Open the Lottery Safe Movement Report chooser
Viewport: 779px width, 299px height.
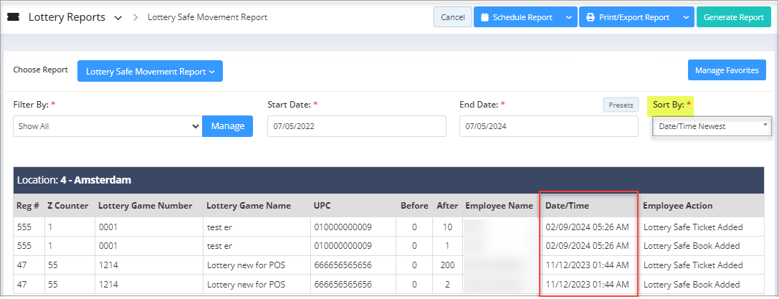tap(150, 71)
